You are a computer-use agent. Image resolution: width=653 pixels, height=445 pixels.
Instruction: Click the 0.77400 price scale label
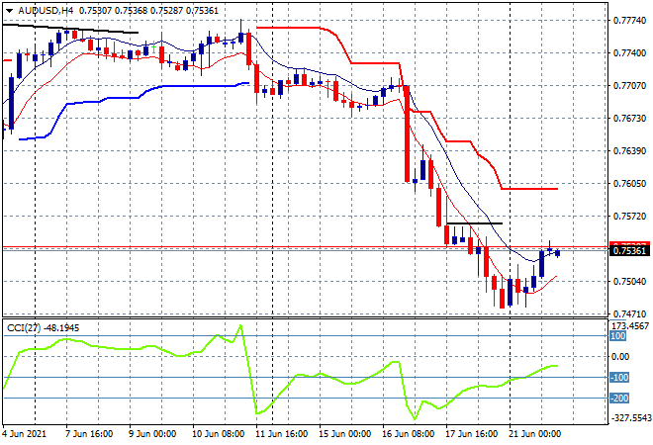pos(629,52)
